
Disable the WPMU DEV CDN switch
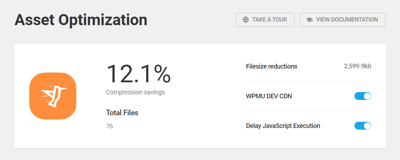[x=363, y=96]
